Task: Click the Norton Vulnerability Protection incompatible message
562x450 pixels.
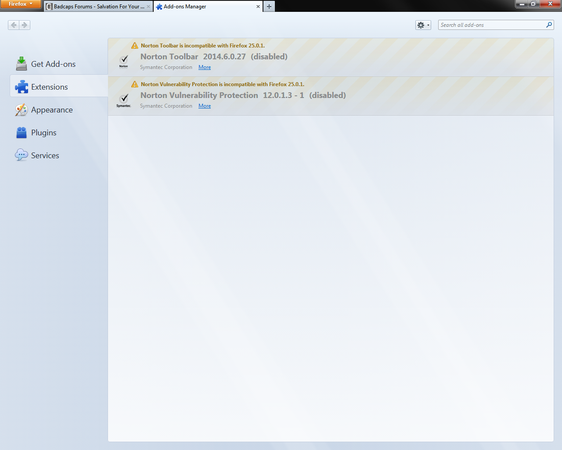Action: click(x=223, y=84)
